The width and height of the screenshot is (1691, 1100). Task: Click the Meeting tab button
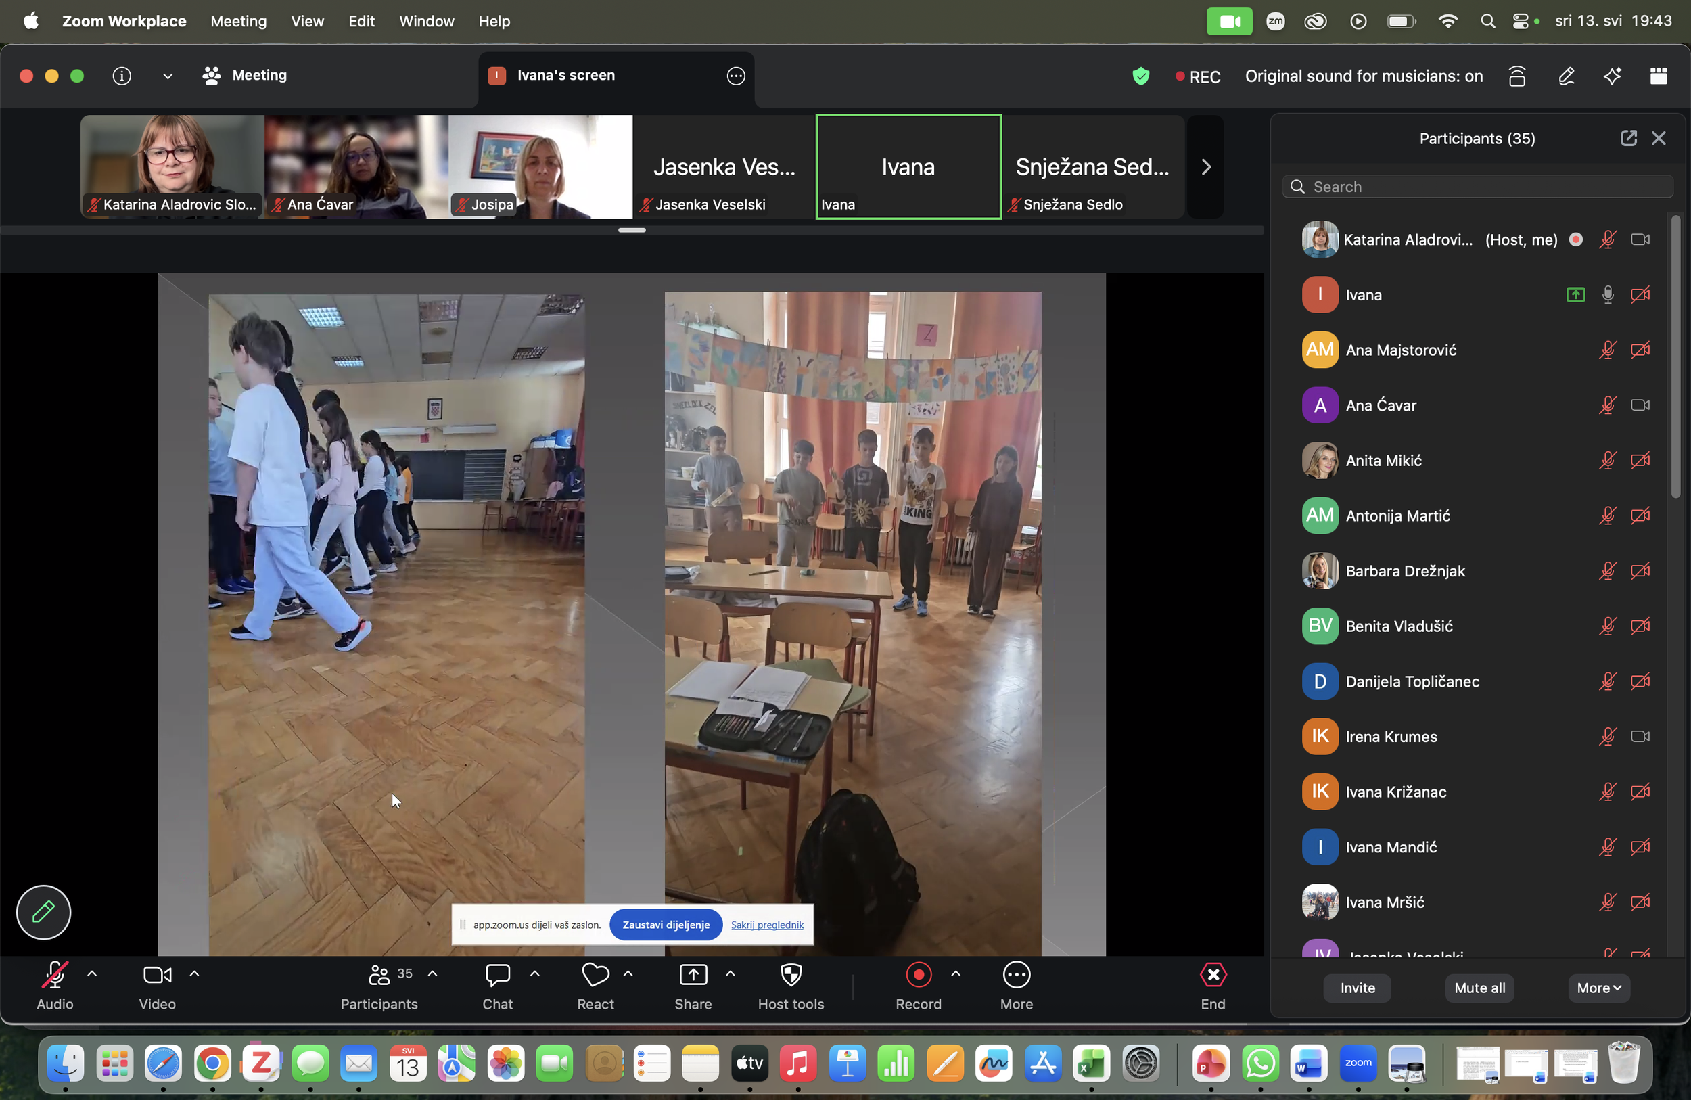click(x=244, y=75)
